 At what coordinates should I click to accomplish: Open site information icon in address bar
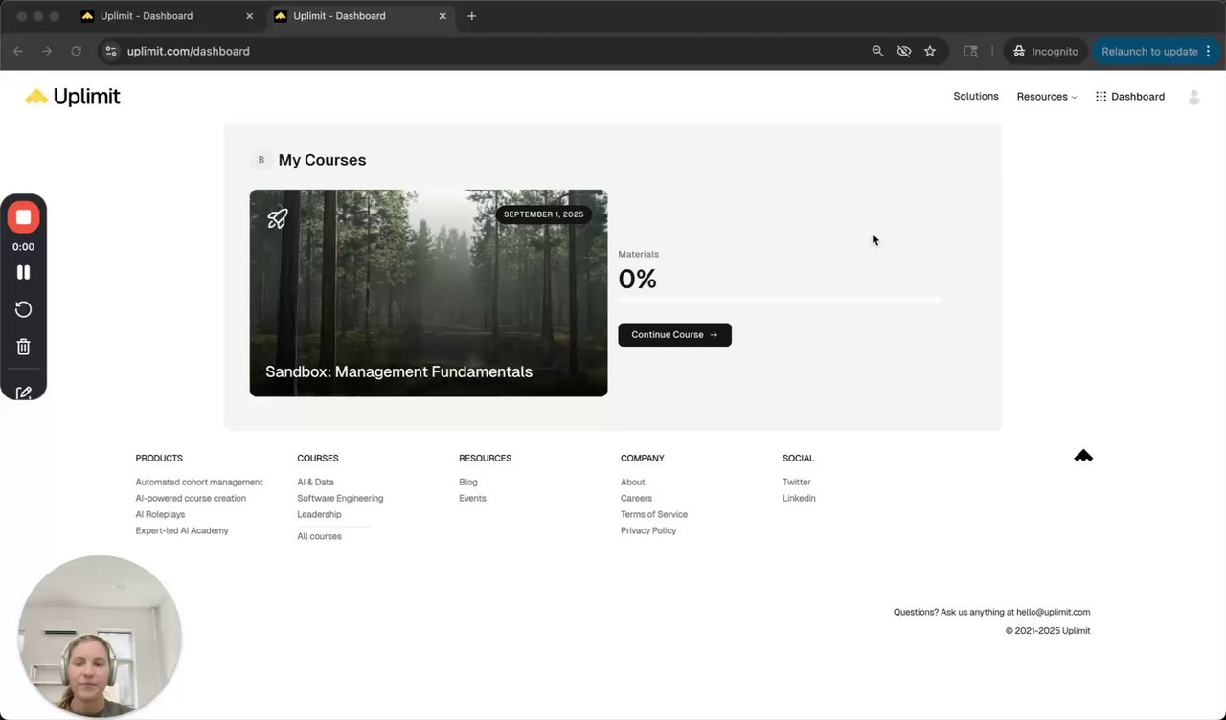pyautogui.click(x=111, y=52)
